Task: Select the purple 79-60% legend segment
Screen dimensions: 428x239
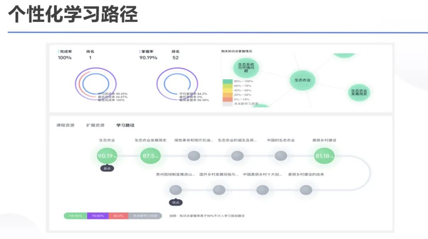Action: (x=98, y=216)
